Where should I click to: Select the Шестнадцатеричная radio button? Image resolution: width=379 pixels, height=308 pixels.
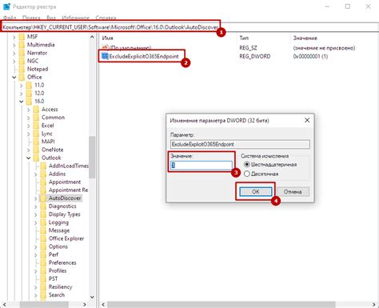coord(247,165)
